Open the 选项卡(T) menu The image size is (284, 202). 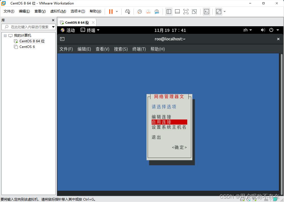(x=78, y=11)
